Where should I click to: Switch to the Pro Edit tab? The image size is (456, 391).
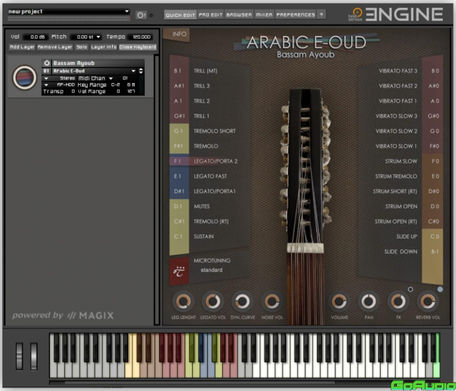pos(210,15)
